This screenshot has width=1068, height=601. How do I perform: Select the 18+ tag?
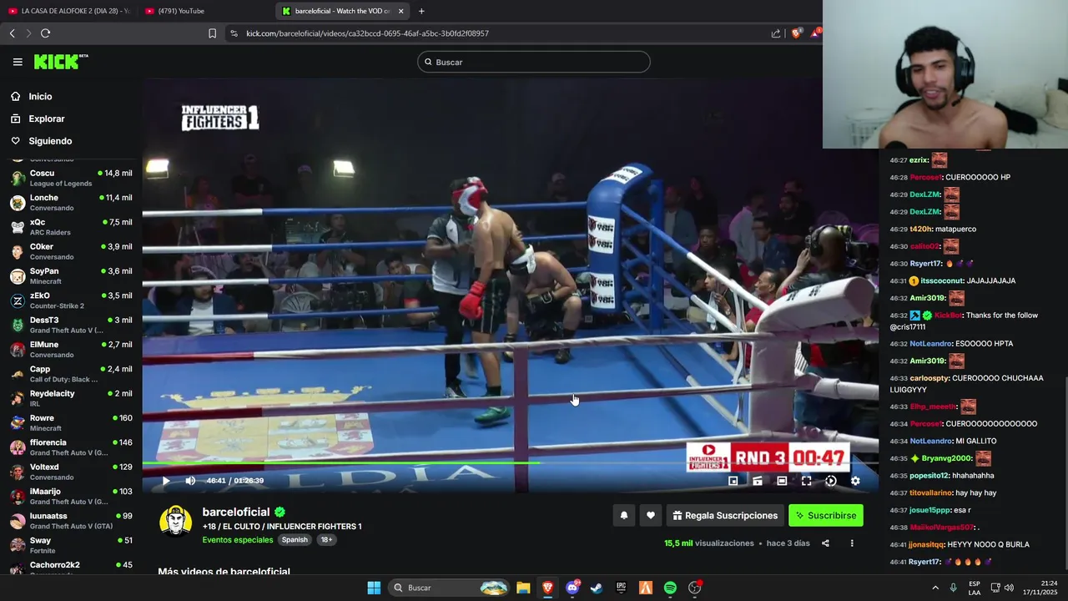tap(327, 540)
